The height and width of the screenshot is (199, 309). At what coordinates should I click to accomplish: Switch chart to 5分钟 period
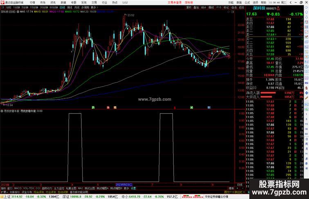[25, 7]
